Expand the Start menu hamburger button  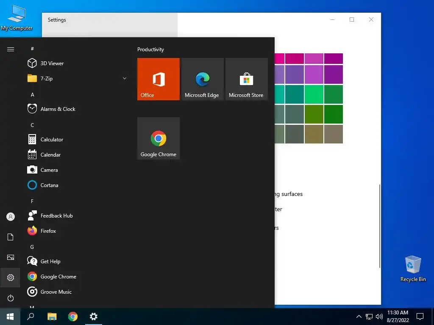tap(11, 49)
